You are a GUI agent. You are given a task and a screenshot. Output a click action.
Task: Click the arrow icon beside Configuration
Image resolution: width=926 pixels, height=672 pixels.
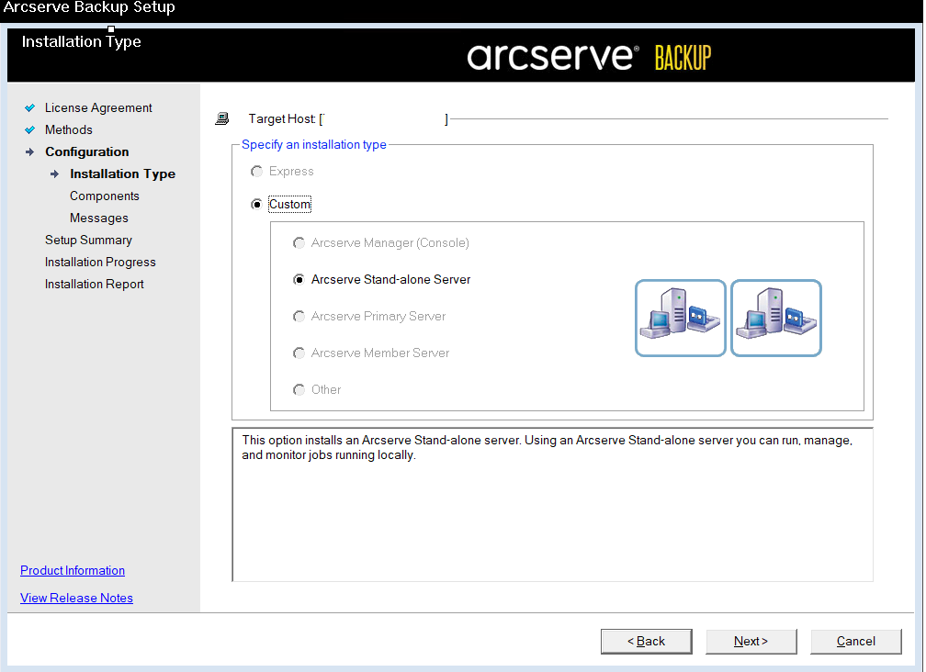(30, 151)
